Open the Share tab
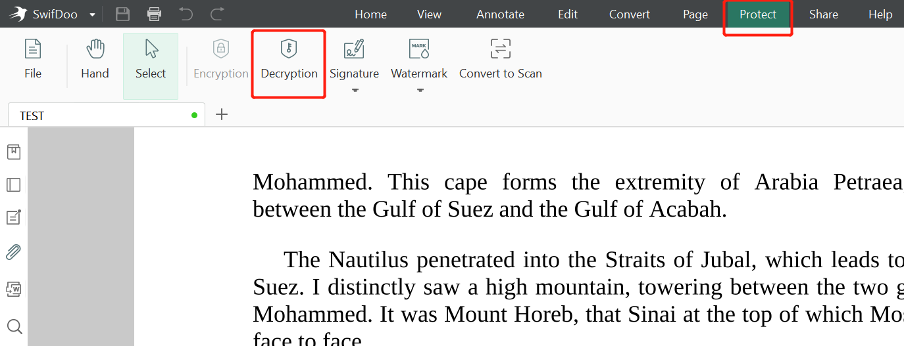Image resolution: width=904 pixels, height=346 pixels. [x=823, y=14]
